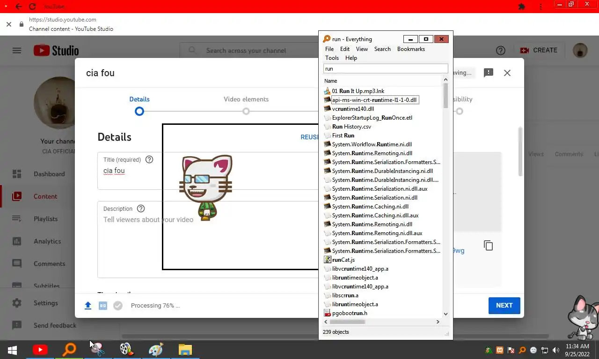Open the Search menu in Everything
This screenshot has width=599, height=359.
click(x=382, y=49)
